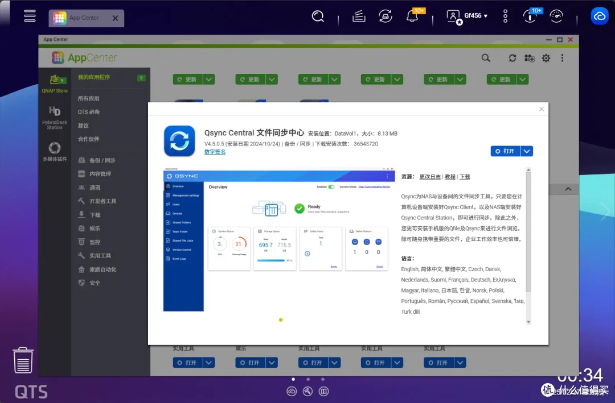Click App Center search icon
Screen dimensions: 615x403
[x=486, y=58]
